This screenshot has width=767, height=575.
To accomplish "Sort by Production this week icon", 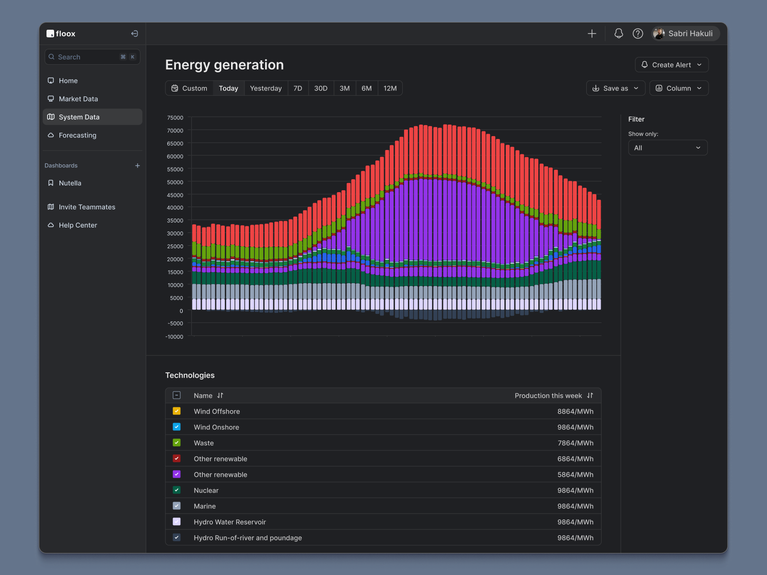I will 590,396.
